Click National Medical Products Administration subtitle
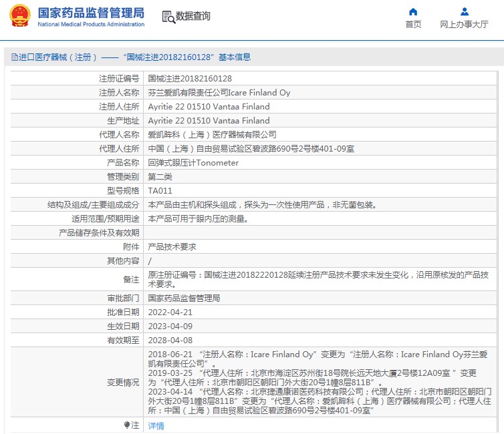Viewport: 504px width, 434px height. coord(91,25)
